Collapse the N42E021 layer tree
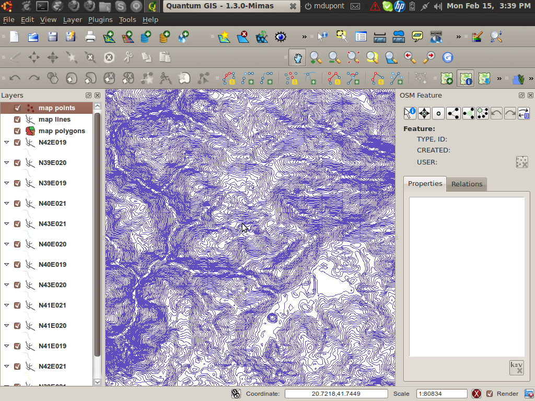This screenshot has width=535, height=401. (x=6, y=366)
